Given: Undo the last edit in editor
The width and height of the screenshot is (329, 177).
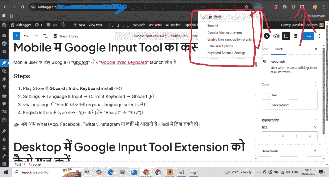Looking at the screenshot, I should tap(26, 36).
